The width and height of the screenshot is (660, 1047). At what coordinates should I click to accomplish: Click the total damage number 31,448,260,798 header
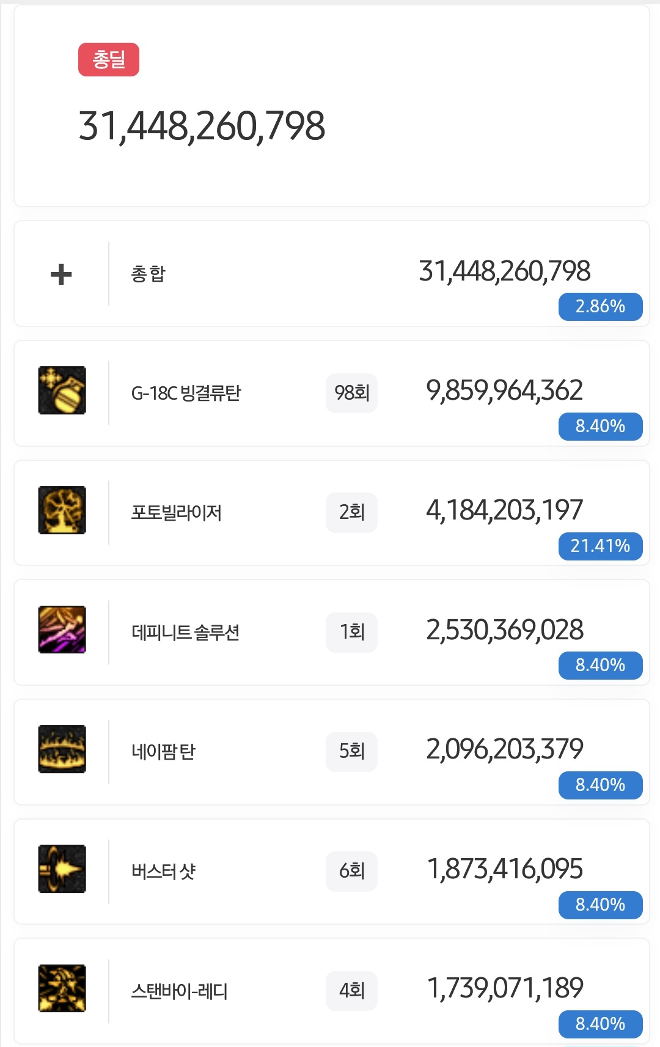pyautogui.click(x=202, y=127)
